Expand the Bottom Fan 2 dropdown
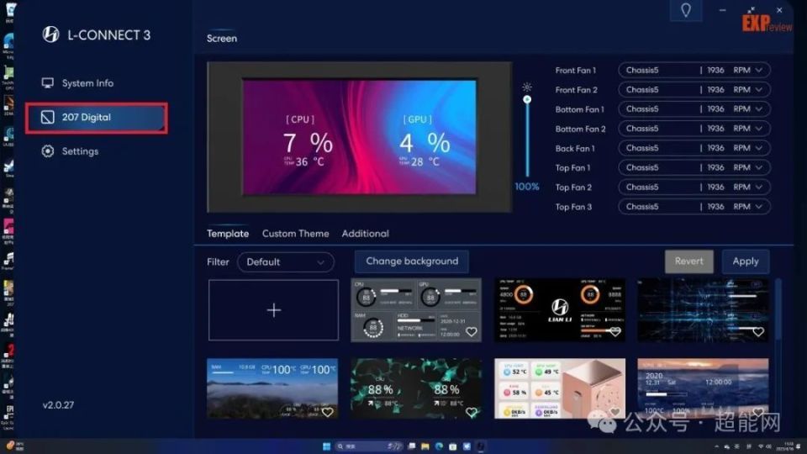 point(694,129)
